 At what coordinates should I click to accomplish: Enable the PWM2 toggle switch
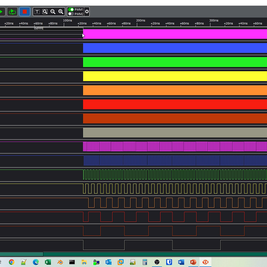[71, 14]
